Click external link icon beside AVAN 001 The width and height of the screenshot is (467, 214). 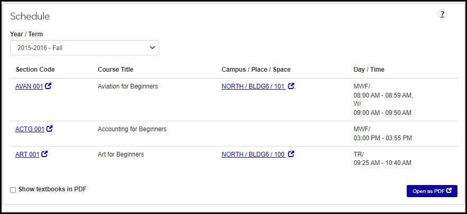point(49,86)
